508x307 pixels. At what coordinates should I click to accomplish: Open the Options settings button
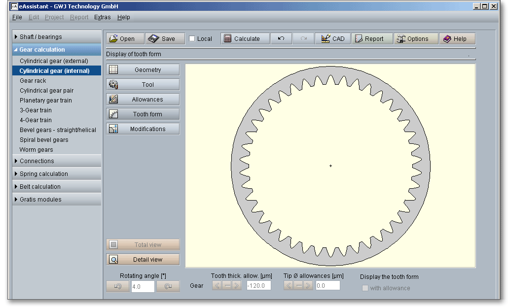pos(416,39)
